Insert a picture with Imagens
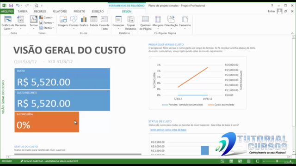 (x=63, y=22)
